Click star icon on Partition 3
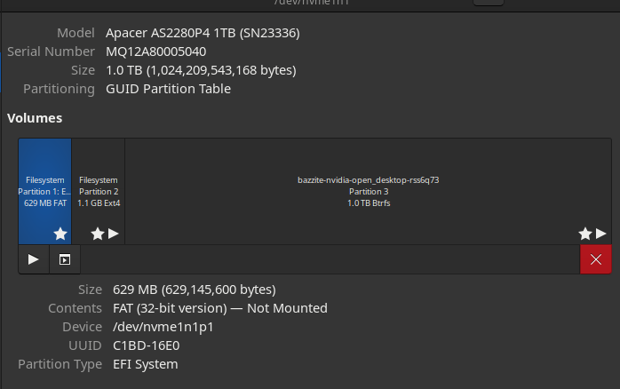This screenshot has height=389, width=620. coord(584,234)
